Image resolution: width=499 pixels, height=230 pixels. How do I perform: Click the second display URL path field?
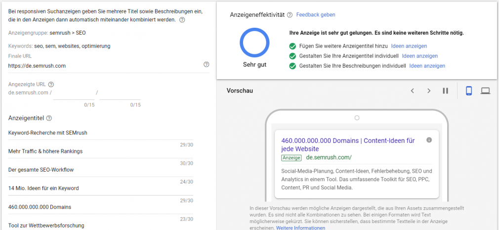pyautogui.click(x=120, y=94)
